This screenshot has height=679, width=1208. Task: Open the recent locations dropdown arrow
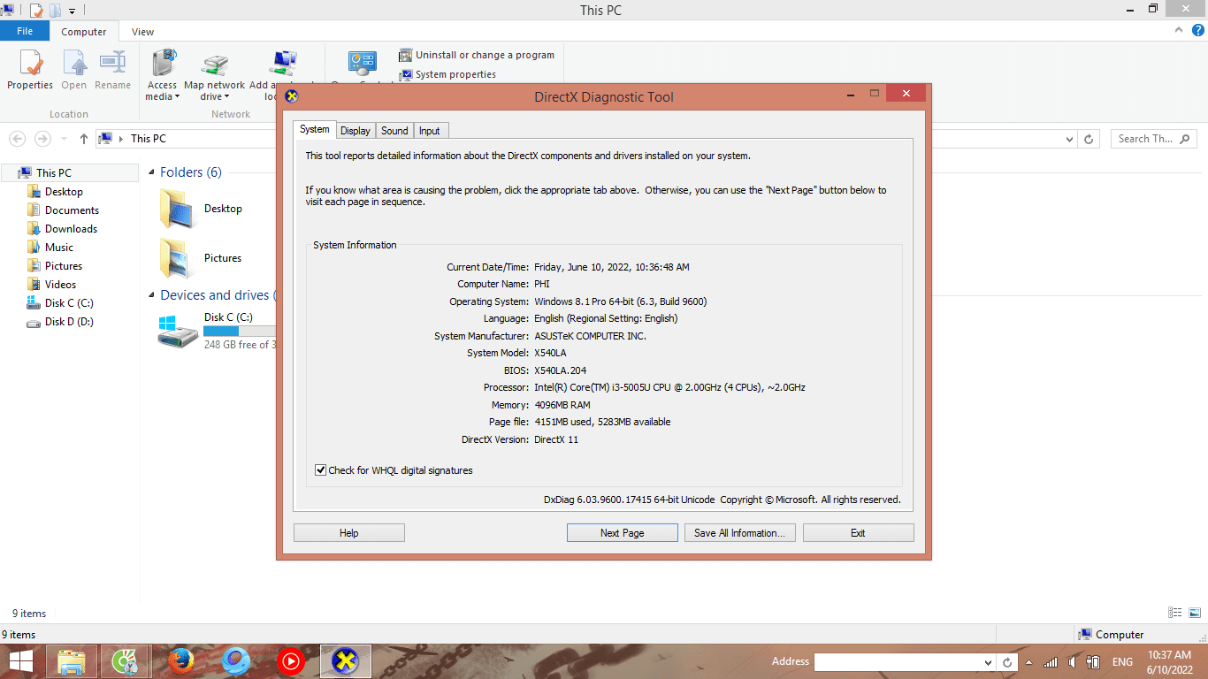coord(64,139)
